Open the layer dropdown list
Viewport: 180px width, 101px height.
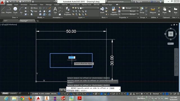click(98, 8)
